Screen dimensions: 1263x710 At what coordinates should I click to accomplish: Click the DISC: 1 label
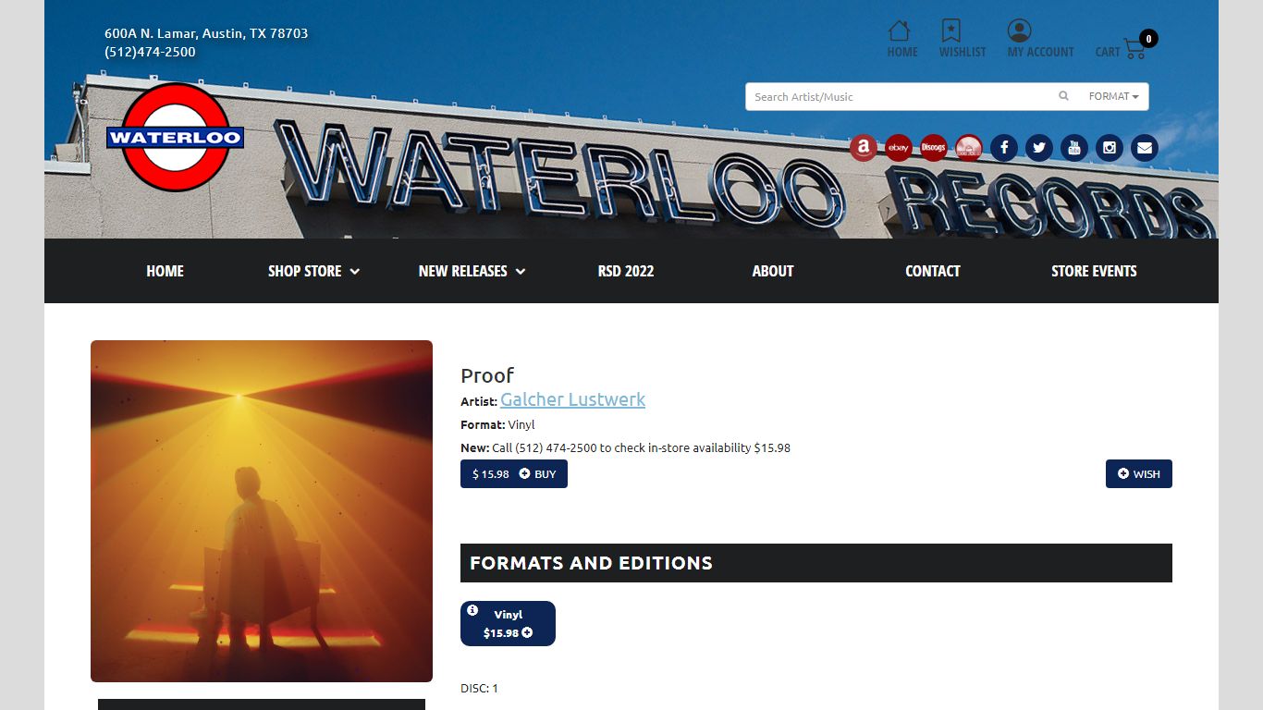point(479,688)
